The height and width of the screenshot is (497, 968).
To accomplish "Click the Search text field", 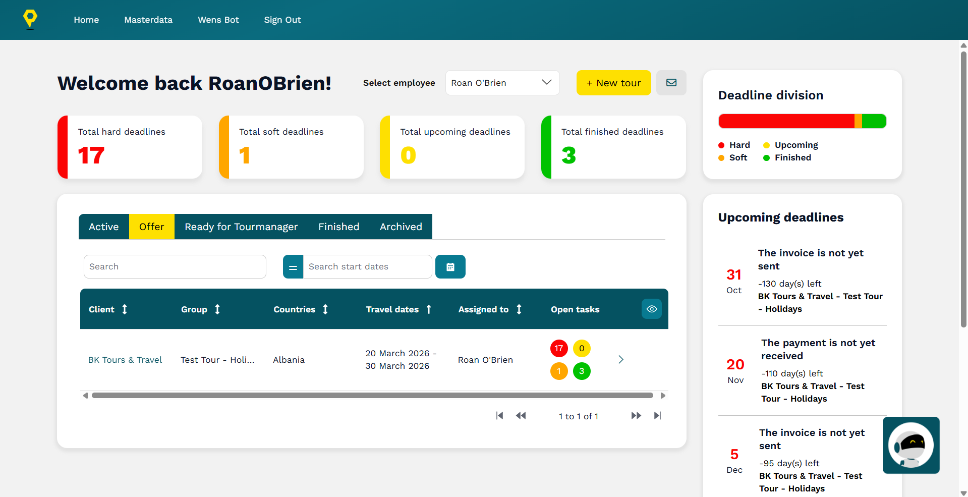I will point(175,266).
